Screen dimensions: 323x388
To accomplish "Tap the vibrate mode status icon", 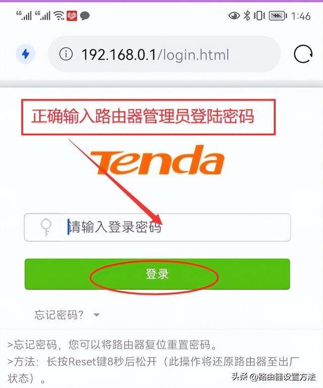I will (x=259, y=16).
